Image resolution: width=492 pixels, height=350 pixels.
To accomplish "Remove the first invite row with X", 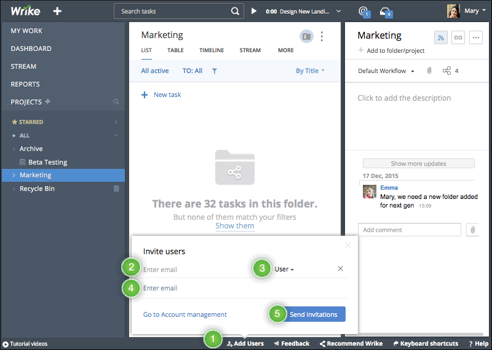I will [x=340, y=268].
